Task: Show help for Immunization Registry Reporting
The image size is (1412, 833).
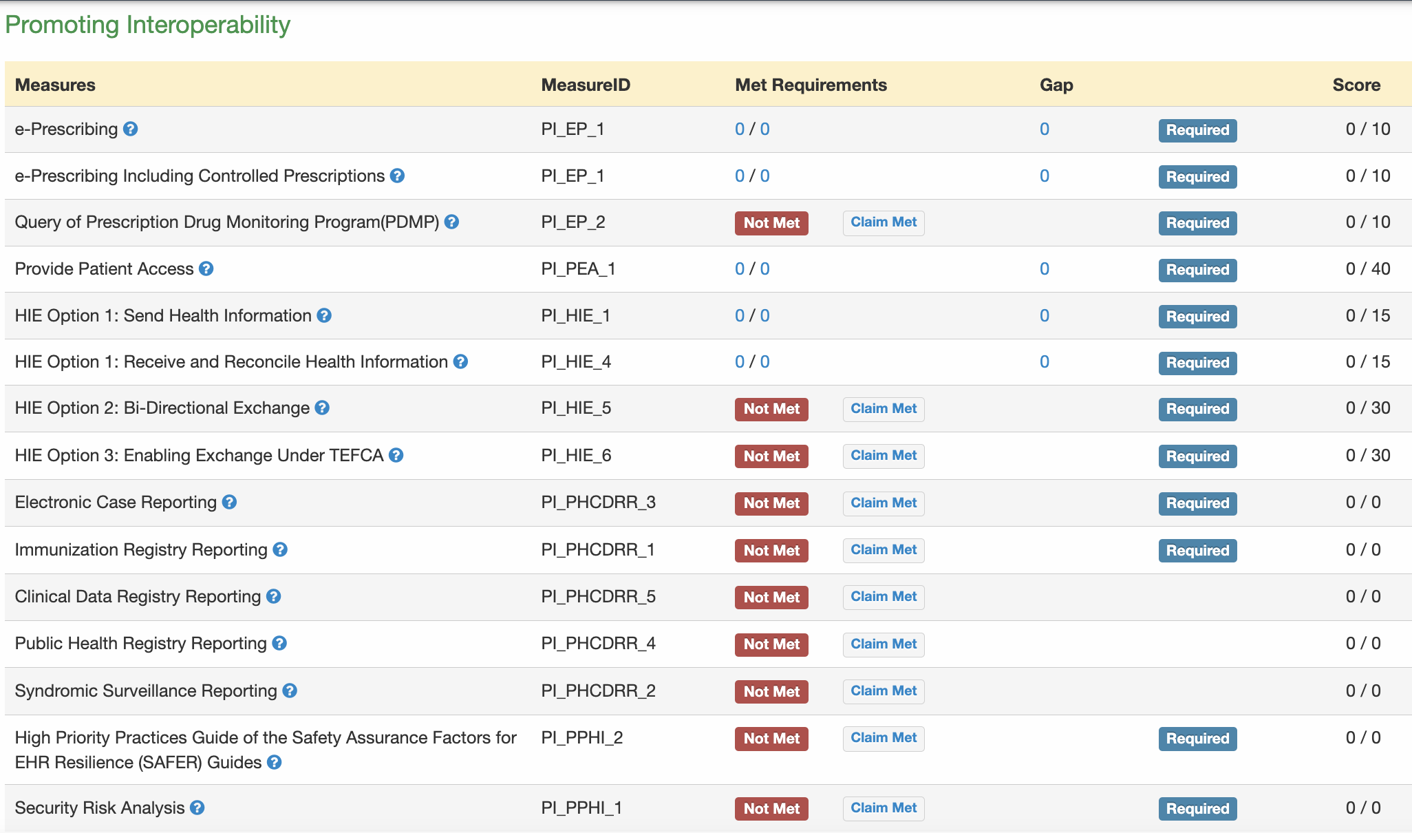Action: pos(279,549)
